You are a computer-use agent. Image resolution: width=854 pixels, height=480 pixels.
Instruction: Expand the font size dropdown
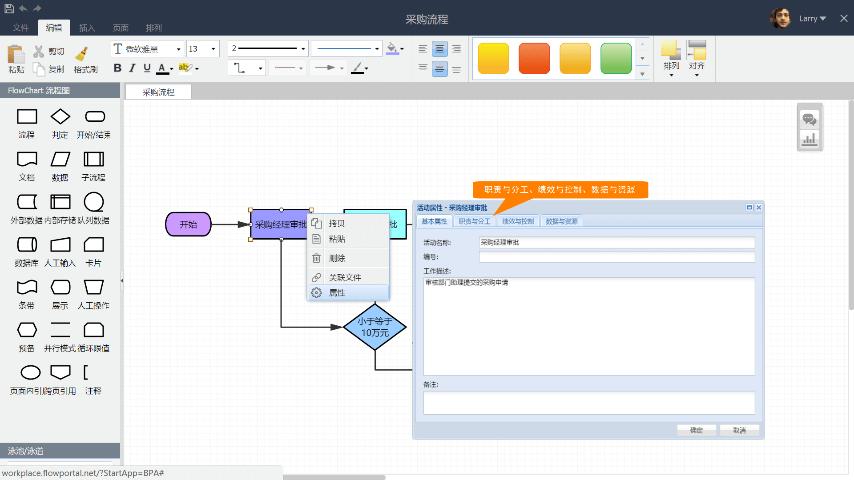[x=213, y=49]
